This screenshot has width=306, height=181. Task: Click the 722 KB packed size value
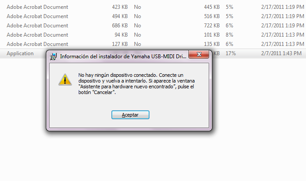212,26
